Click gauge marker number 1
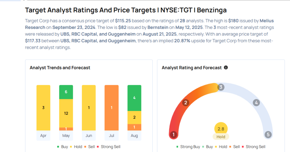The height and width of the screenshot is (152, 290). (174, 134)
